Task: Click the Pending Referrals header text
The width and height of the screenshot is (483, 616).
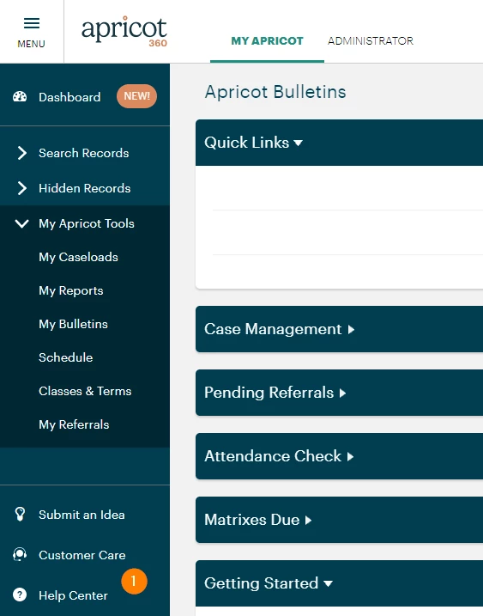Action: click(269, 393)
